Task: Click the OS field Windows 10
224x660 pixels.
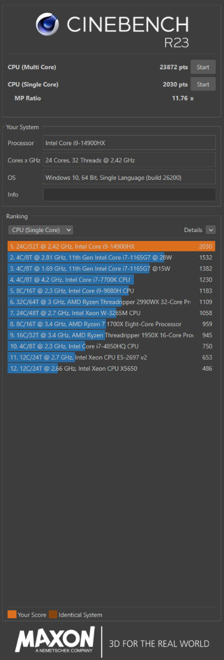Action: coord(130,178)
